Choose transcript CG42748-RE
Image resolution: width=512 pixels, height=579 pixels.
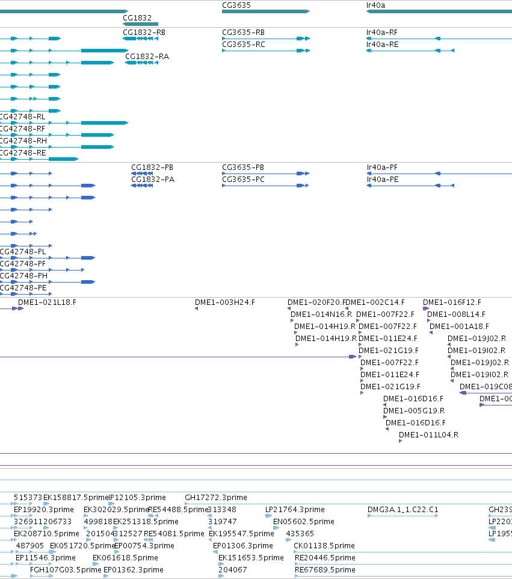point(23,153)
